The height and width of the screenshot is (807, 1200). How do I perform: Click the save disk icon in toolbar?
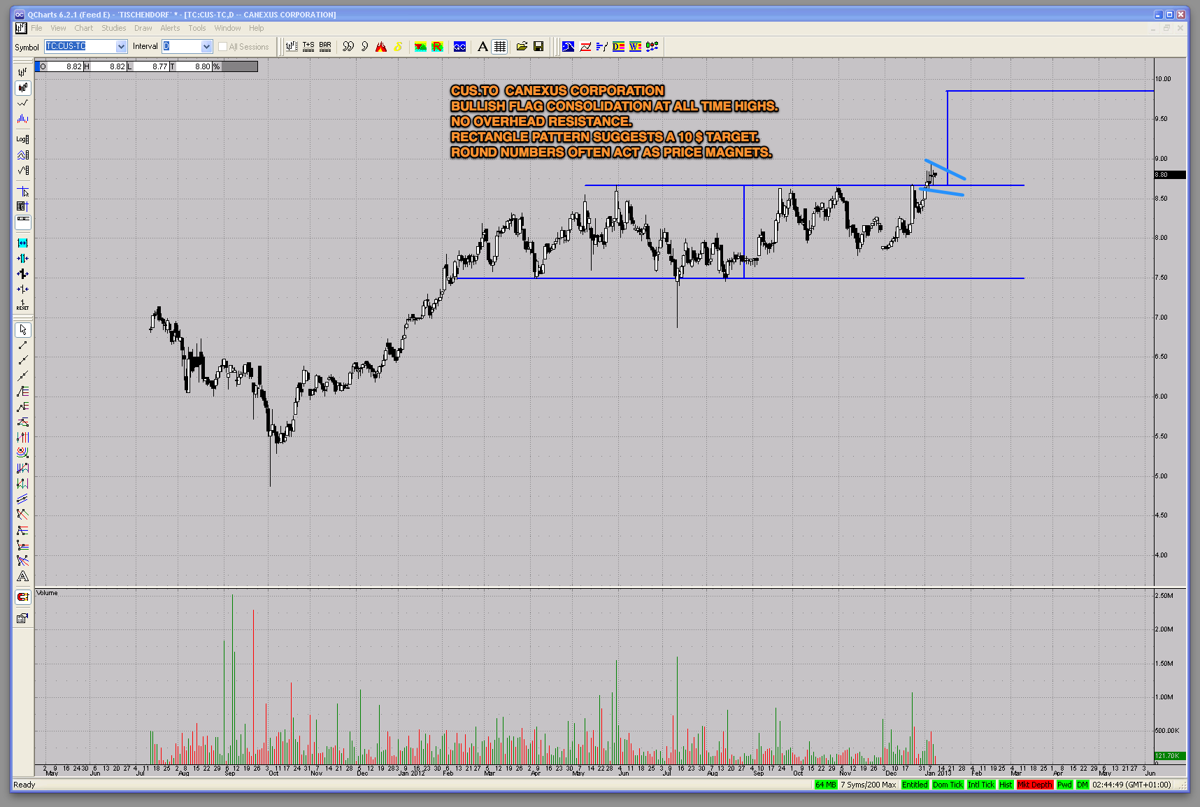pyautogui.click(x=538, y=47)
